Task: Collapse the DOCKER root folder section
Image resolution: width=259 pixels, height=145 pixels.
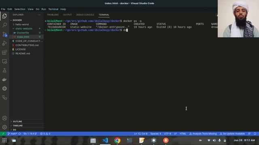Action: (x=26, y=20)
